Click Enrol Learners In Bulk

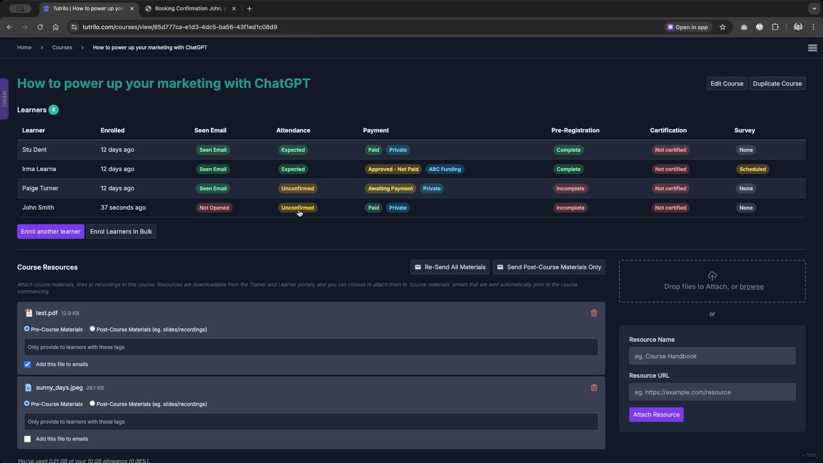pyautogui.click(x=121, y=231)
